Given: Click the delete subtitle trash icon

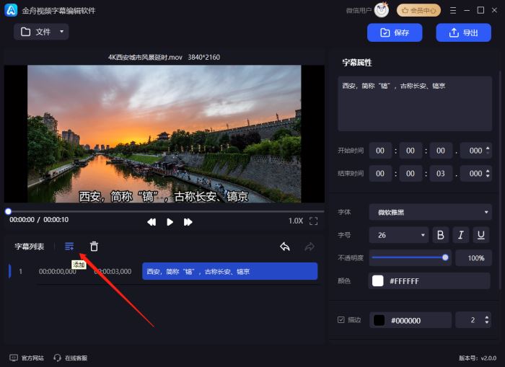Looking at the screenshot, I should point(94,247).
